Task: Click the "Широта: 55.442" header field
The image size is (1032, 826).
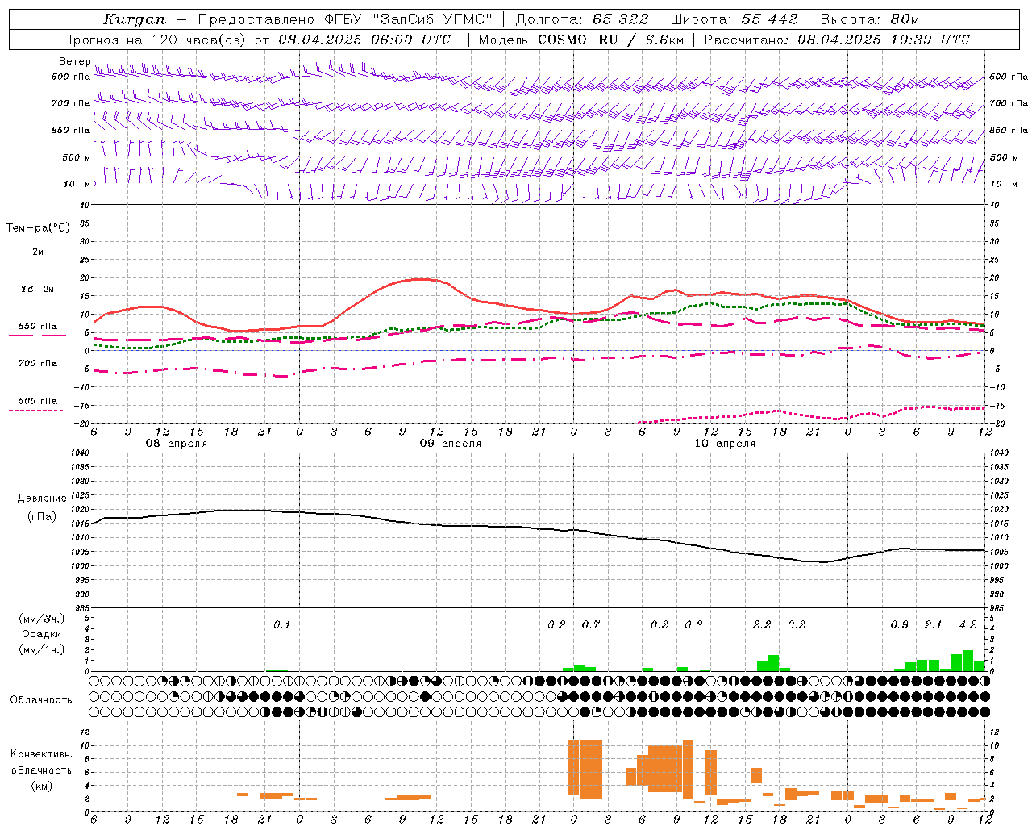Action: click(x=734, y=19)
